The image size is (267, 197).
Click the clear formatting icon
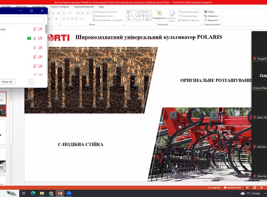(x=58, y=13)
